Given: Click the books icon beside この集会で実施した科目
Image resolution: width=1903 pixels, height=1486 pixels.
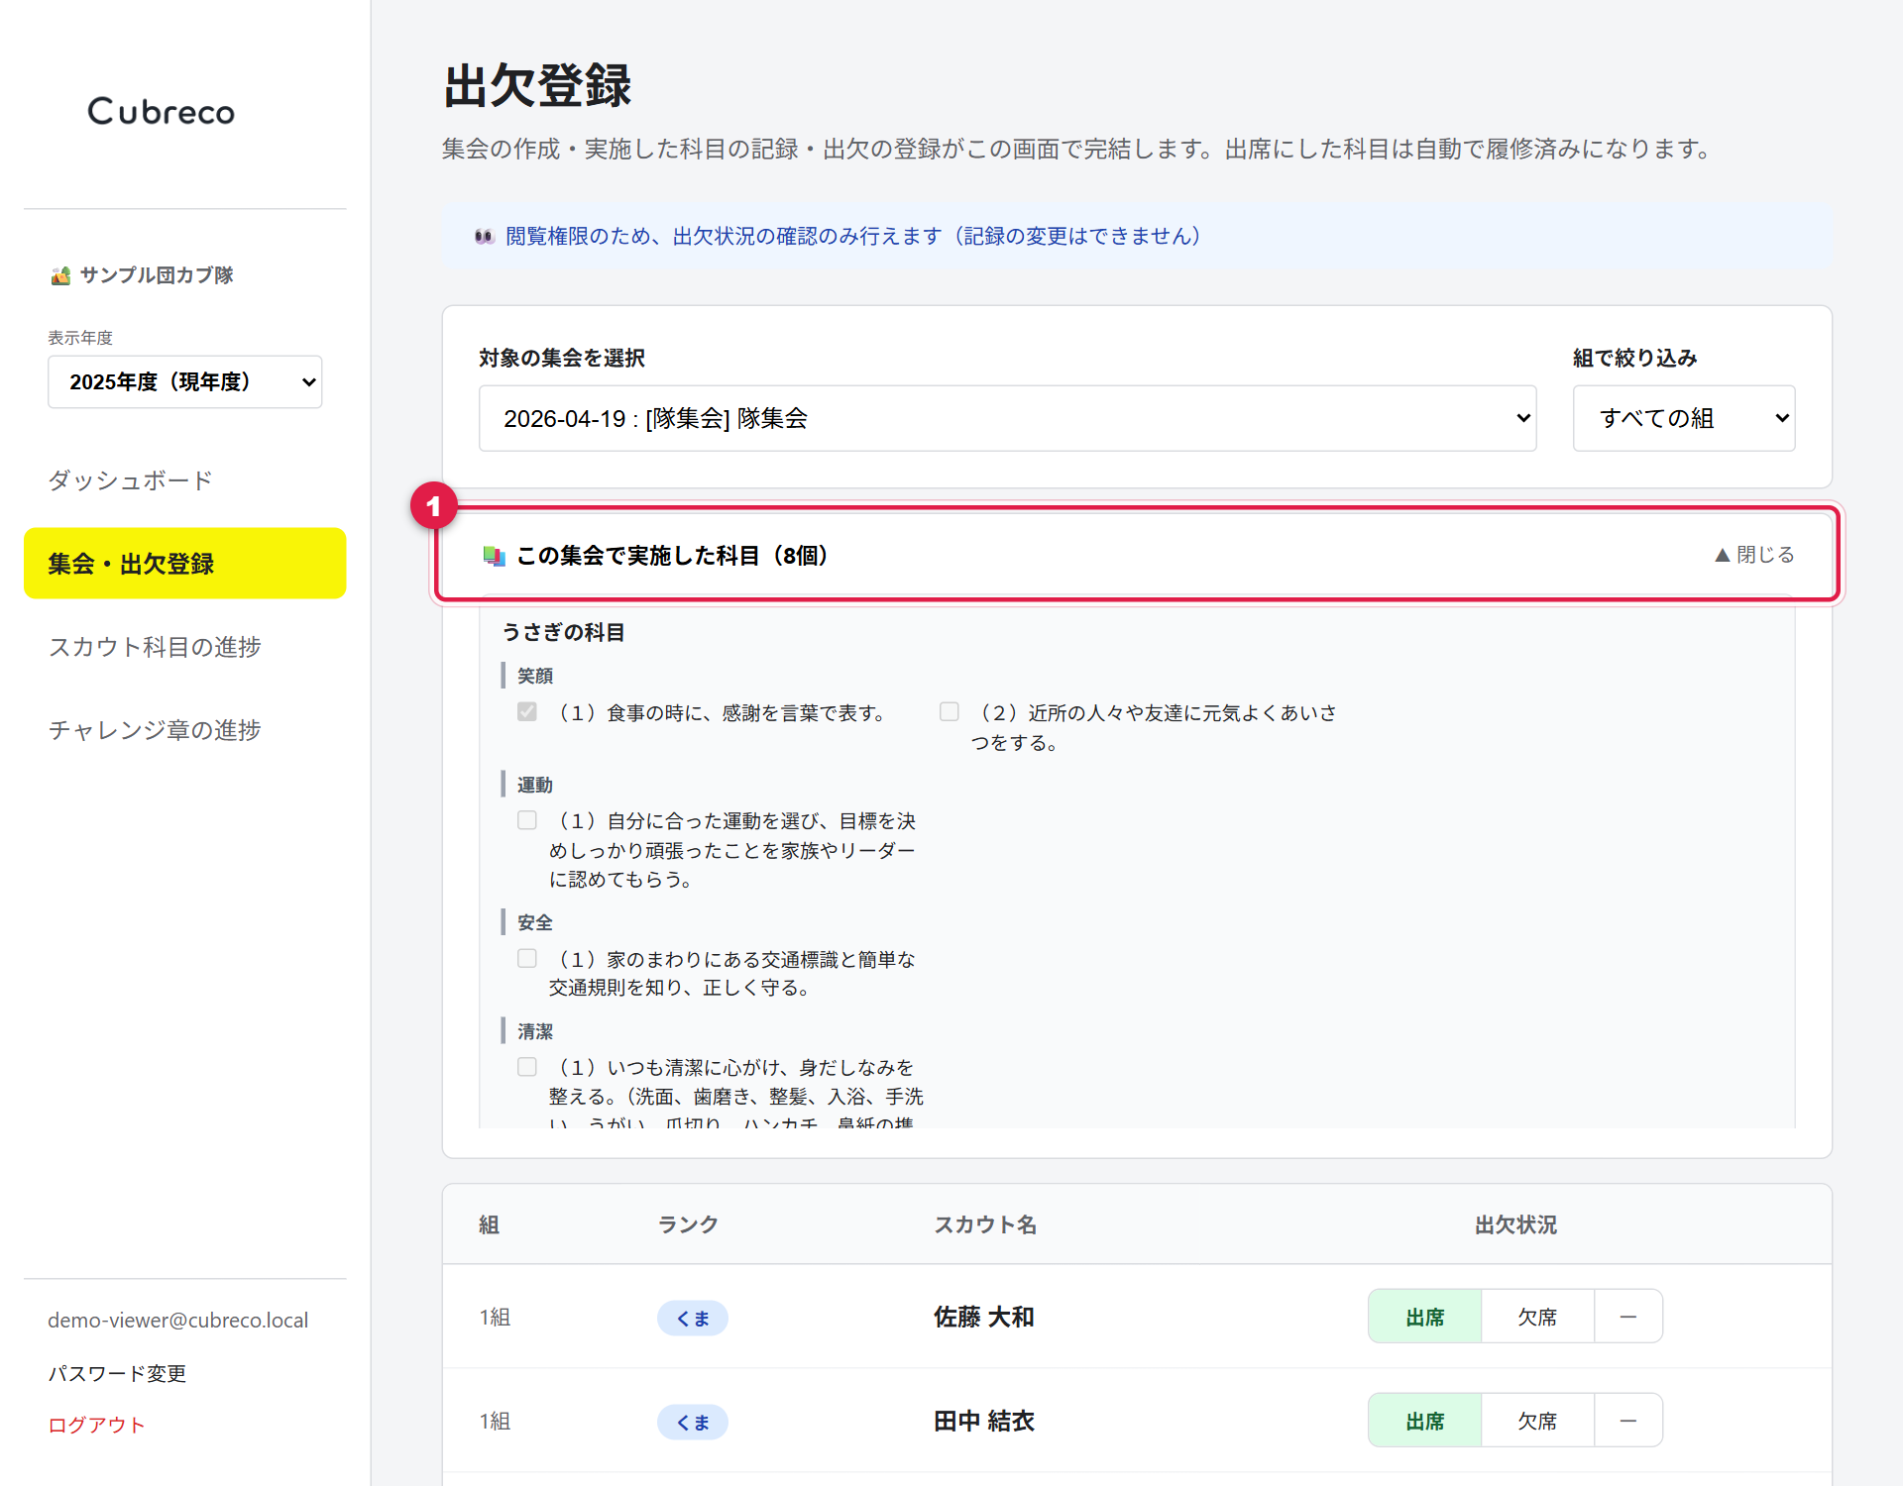Looking at the screenshot, I should coord(494,556).
